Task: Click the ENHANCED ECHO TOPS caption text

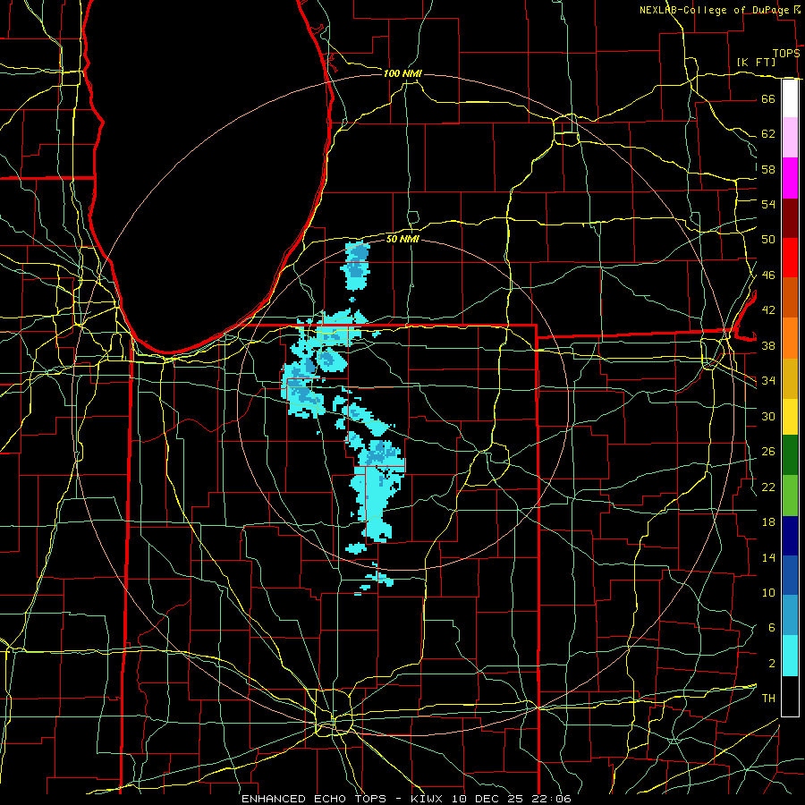Action: coord(314,799)
